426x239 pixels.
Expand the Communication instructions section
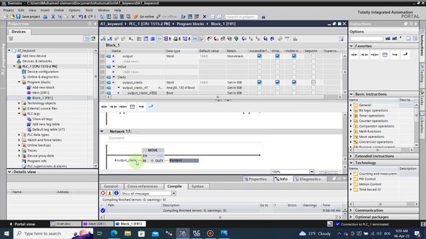point(351,210)
